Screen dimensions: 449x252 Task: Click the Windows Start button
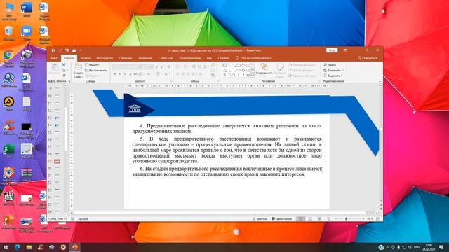click(x=6, y=247)
